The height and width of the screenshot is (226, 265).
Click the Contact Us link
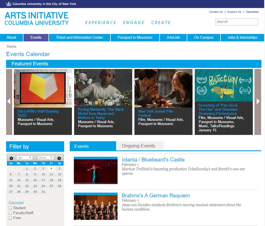click(x=216, y=12)
